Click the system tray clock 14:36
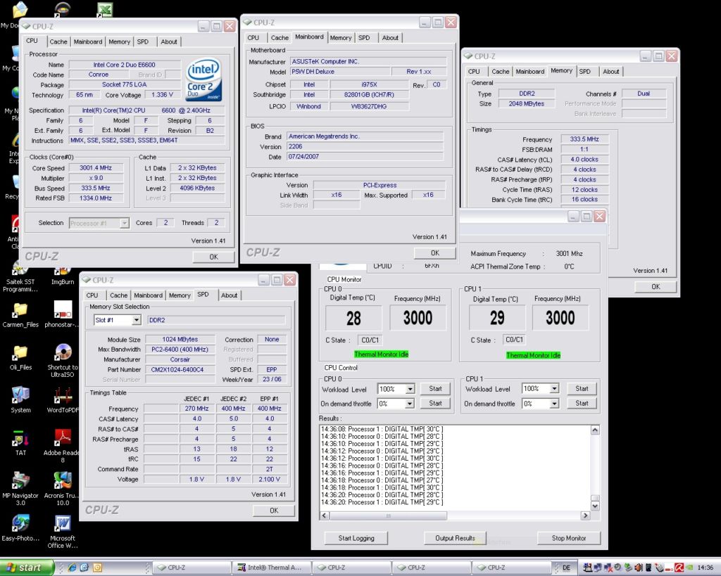 705,568
